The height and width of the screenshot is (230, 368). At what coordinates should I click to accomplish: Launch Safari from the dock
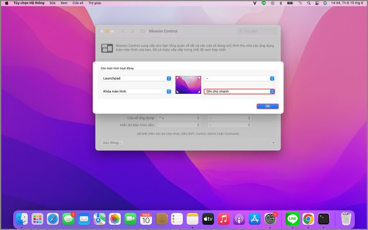(x=53, y=218)
